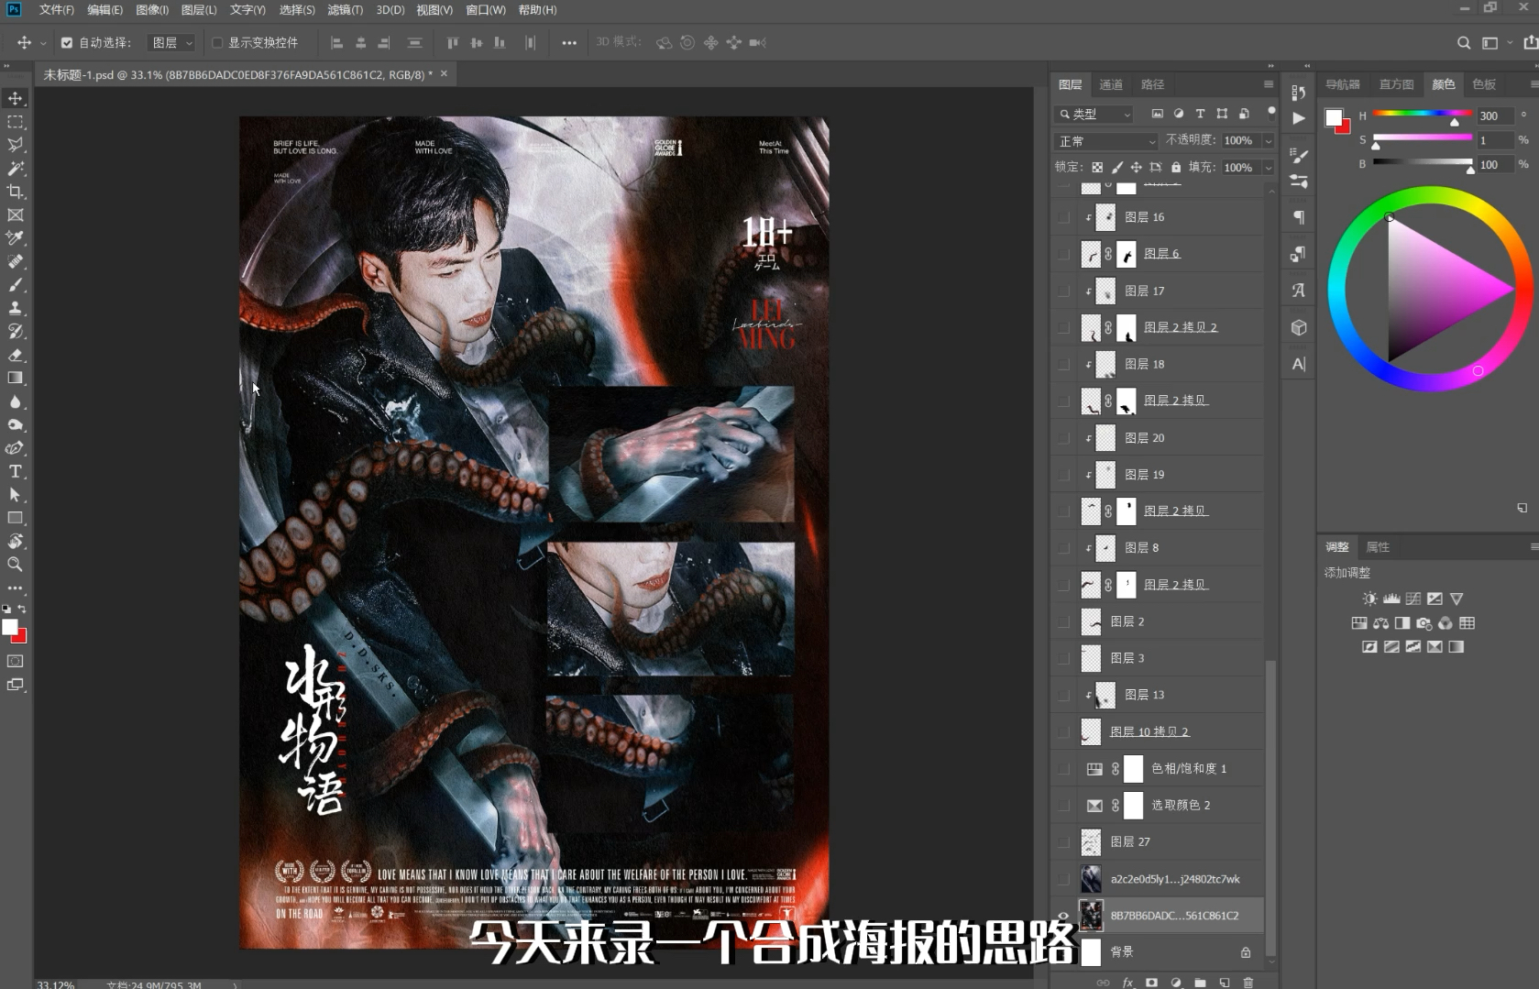1539x989 pixels.
Task: Switch to the 属性 tab
Action: click(x=1378, y=546)
